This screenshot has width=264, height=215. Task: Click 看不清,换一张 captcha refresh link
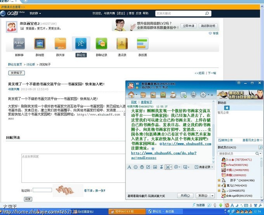(x=95, y=191)
